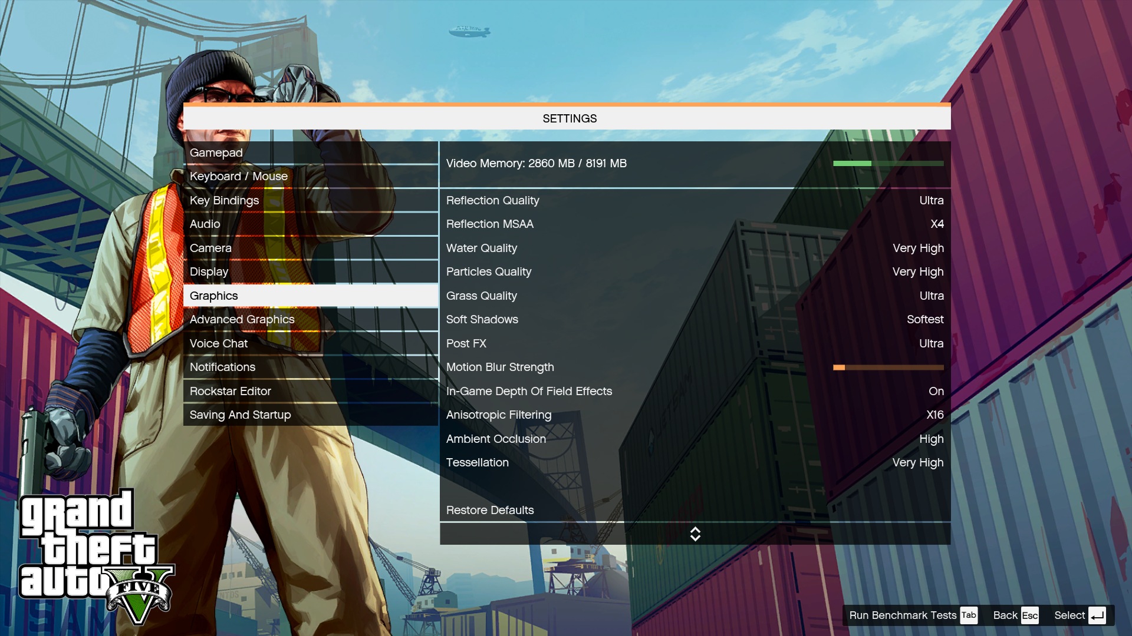Click the Gamepad settings icon
Screen dimensions: 1132x636
[216, 151]
